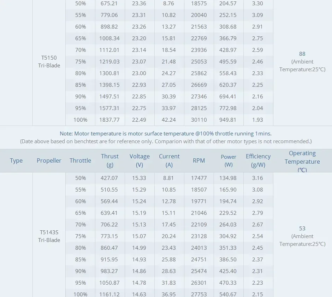Click the Propeller column header
This screenshot has width=332, height=297.
pos(49,160)
